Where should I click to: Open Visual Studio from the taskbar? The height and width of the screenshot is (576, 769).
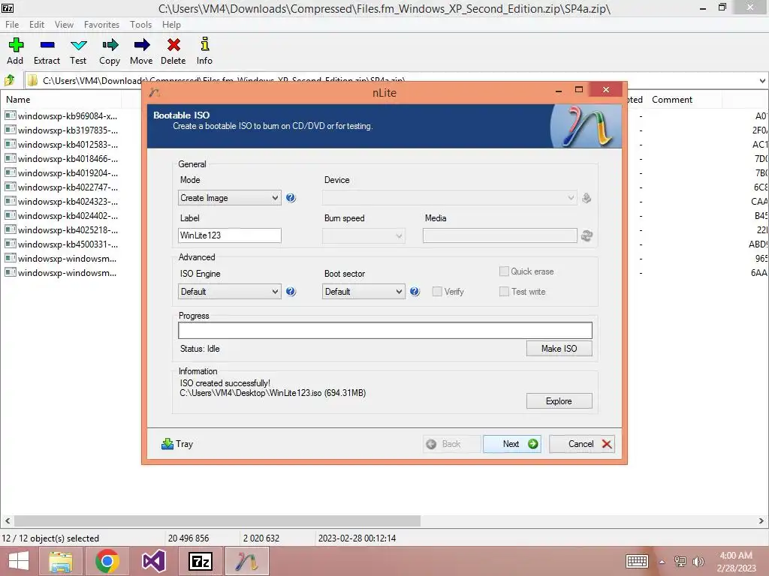click(153, 561)
